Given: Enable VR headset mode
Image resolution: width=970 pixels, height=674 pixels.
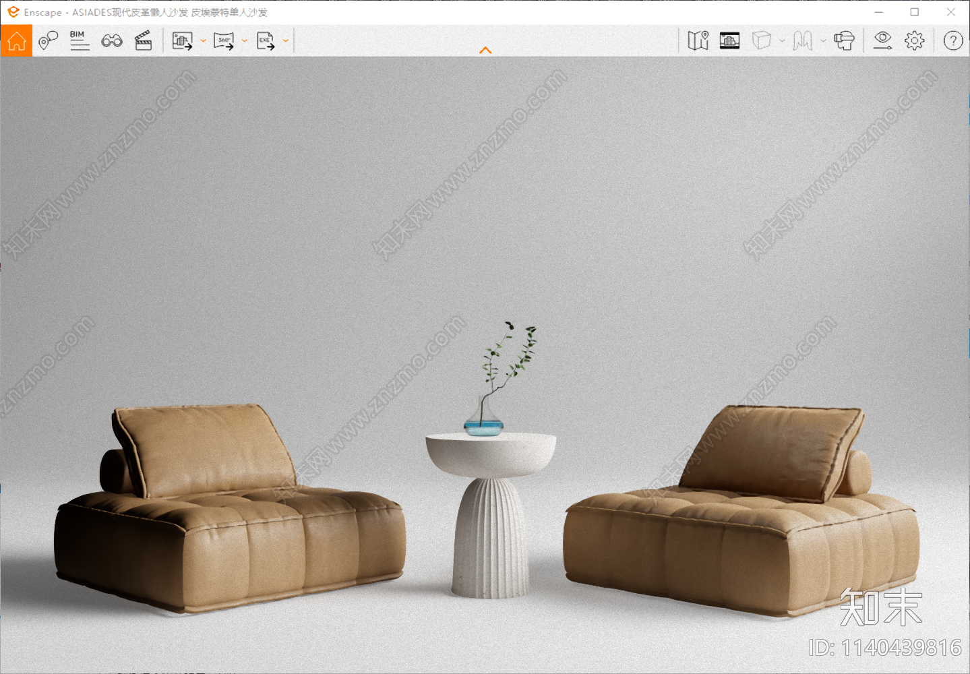Looking at the screenshot, I should pyautogui.click(x=844, y=41).
